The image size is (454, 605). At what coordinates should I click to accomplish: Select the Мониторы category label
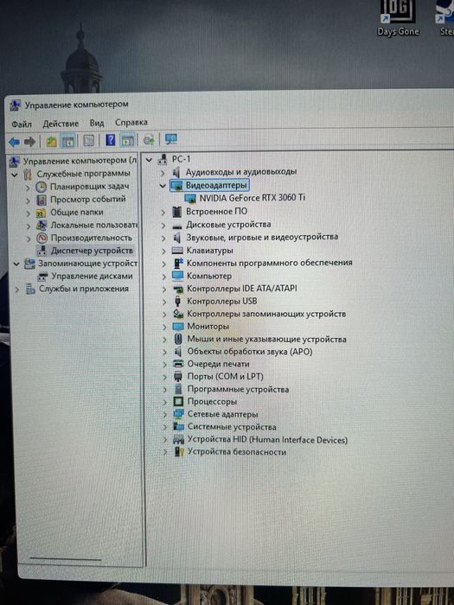point(208,327)
